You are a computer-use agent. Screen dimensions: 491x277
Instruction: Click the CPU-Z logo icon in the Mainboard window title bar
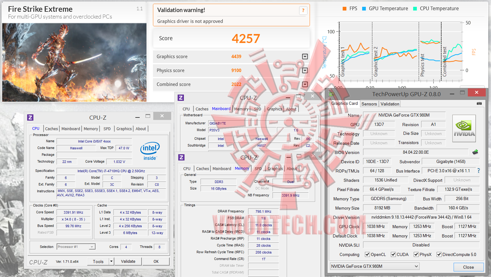click(181, 98)
